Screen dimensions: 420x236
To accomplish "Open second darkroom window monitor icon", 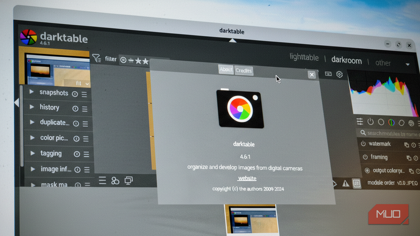I will (x=128, y=180).
